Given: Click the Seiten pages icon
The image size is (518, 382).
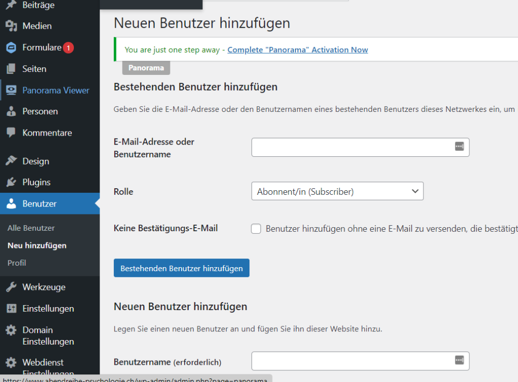Looking at the screenshot, I should tap(11, 69).
